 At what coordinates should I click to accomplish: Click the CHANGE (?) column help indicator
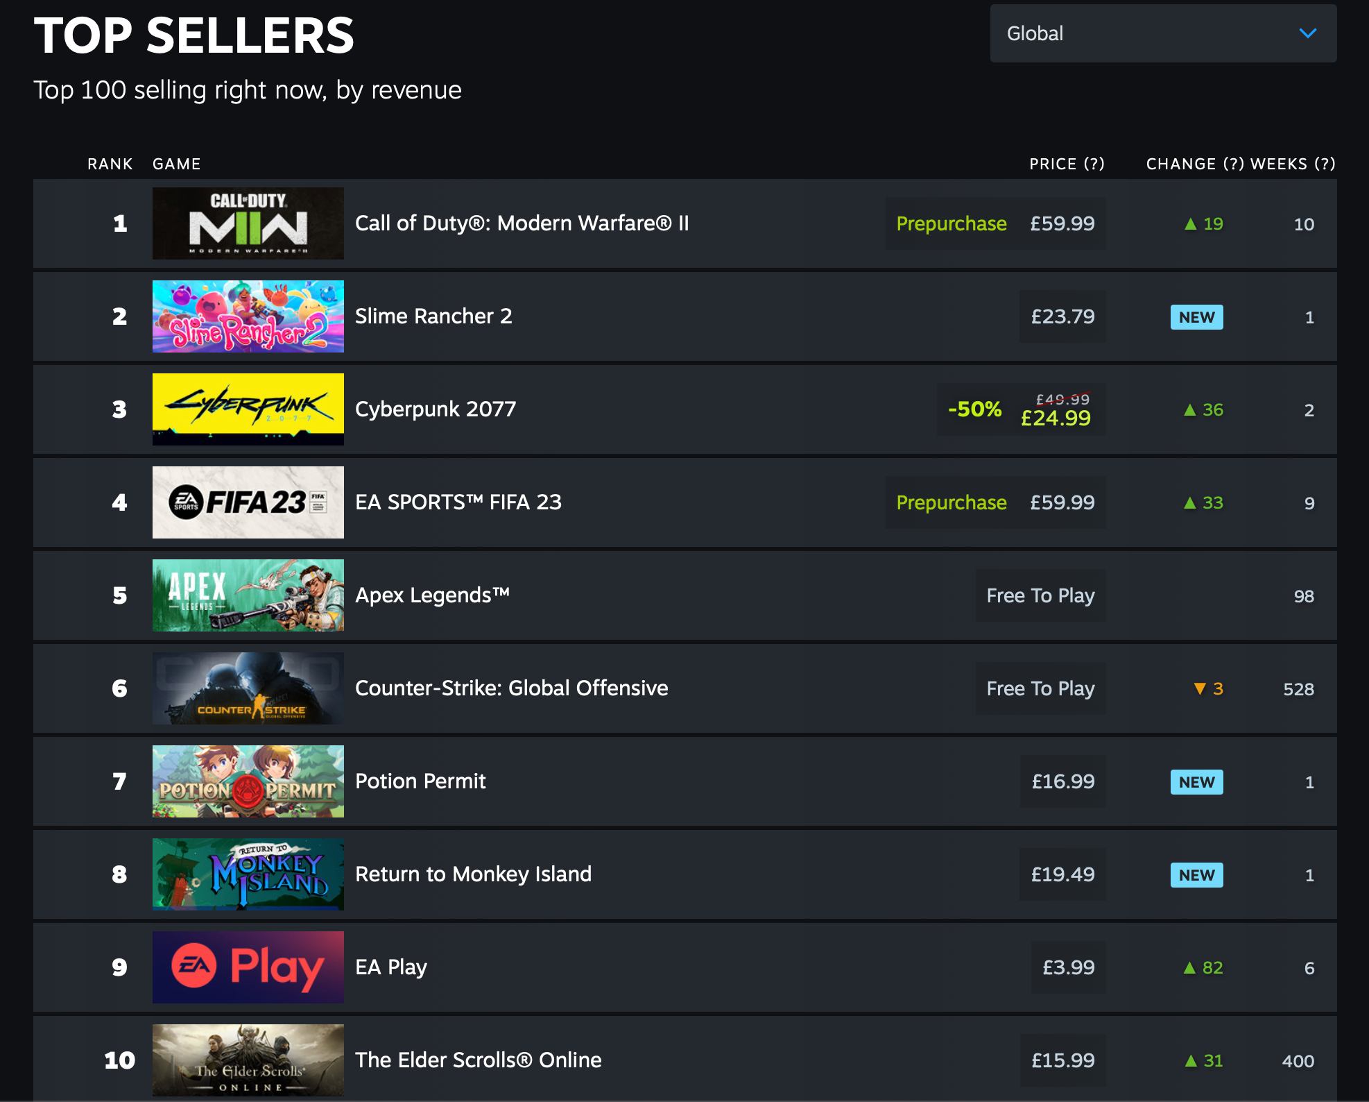pos(1232,164)
